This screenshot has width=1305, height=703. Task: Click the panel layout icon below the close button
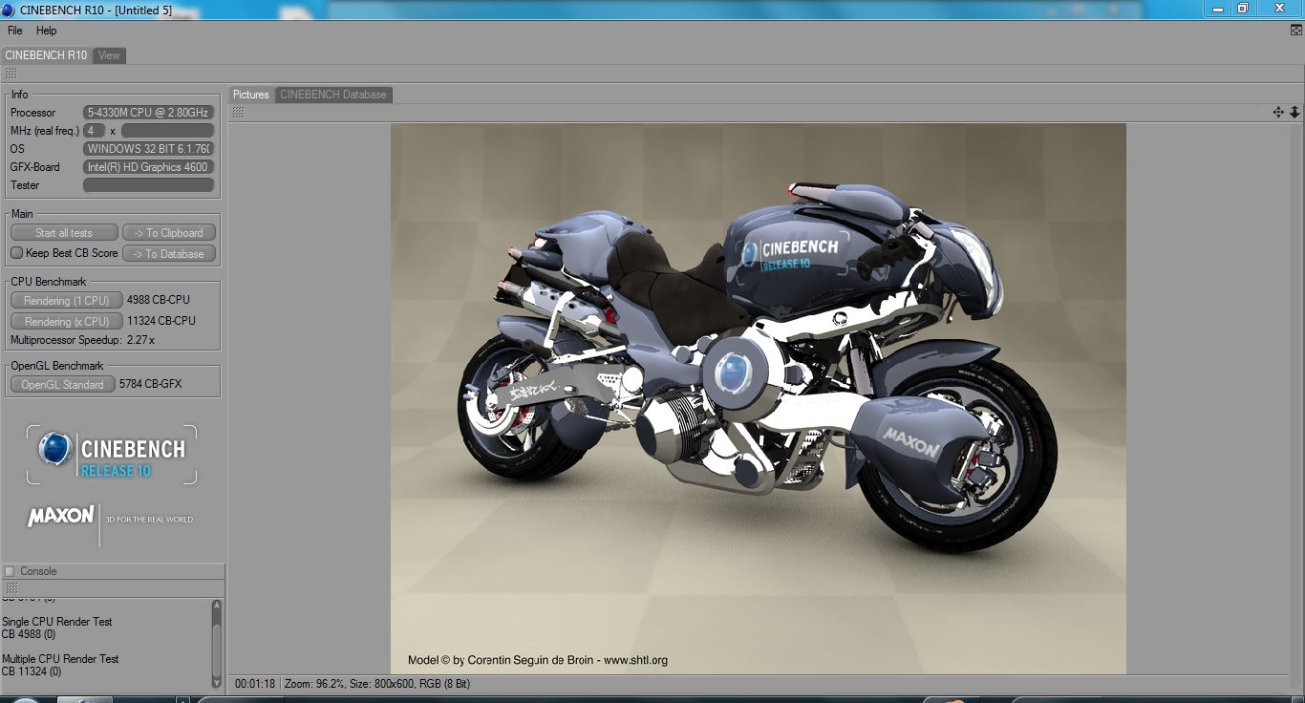pos(1295,31)
